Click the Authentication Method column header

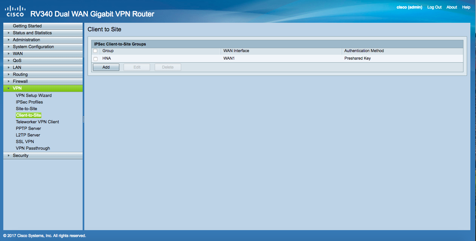pos(364,51)
